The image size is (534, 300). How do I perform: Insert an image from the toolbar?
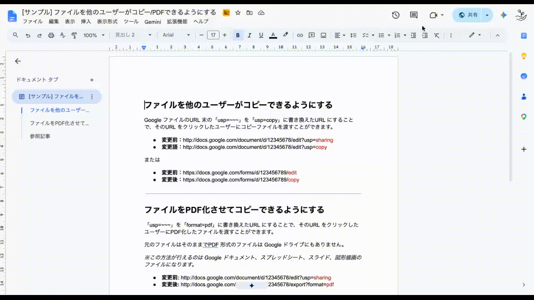pos(323,35)
